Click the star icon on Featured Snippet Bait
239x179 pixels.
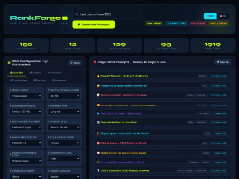[x=98, y=86]
